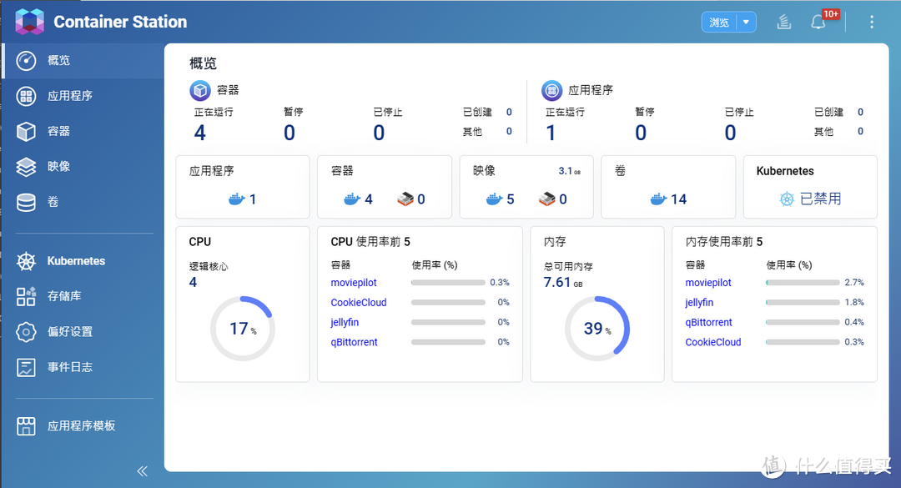The image size is (901, 488).
Task: Click the Container Station logo icon
Action: (29, 22)
